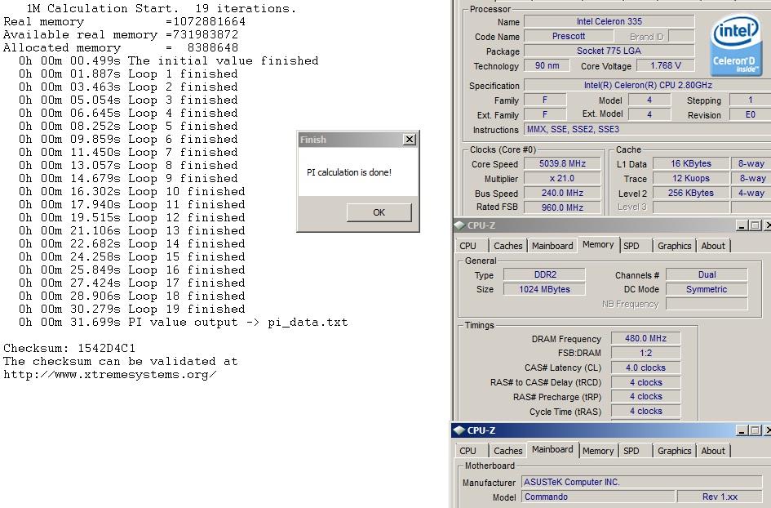This screenshot has width=771, height=508.
Task: Click the DDR2 memory type value
Action: coord(544,274)
